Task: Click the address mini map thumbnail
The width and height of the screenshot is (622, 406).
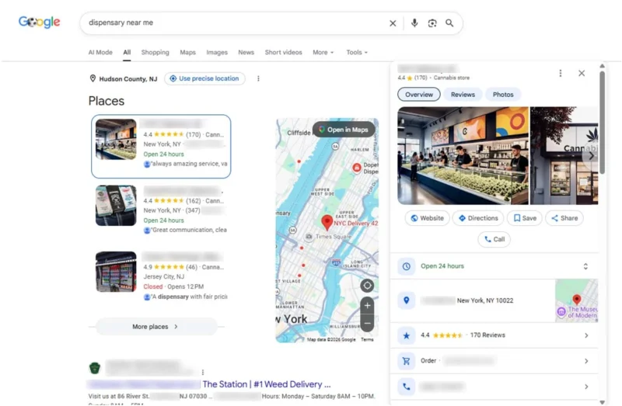Action: tap(576, 300)
